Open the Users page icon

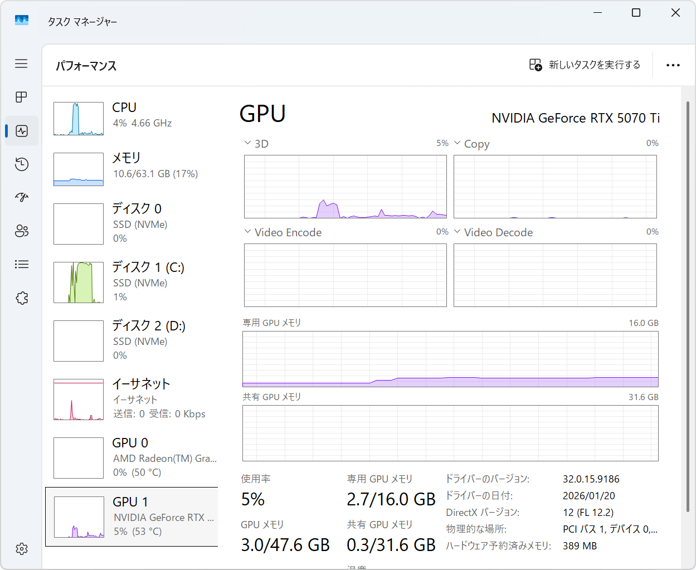point(22,231)
